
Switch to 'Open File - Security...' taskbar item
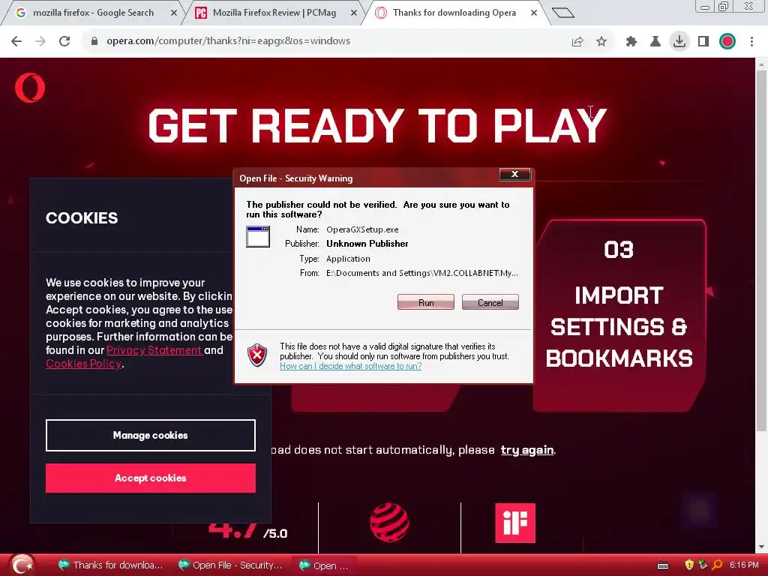[x=229, y=565]
